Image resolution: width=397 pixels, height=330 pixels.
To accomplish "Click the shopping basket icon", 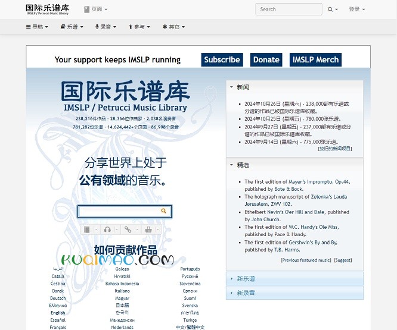I will pyautogui.click(x=148, y=230).
